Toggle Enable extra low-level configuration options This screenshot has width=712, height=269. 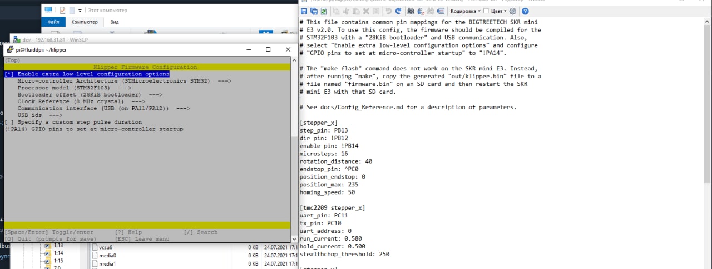click(86, 74)
